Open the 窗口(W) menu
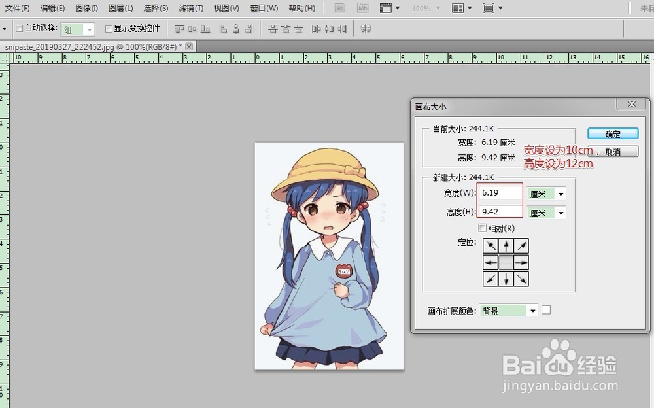Image resolution: width=654 pixels, height=408 pixels. click(x=264, y=8)
